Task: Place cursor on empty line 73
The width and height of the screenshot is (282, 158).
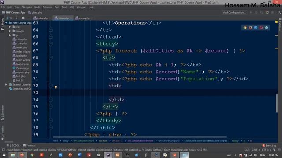Action: [158, 93]
